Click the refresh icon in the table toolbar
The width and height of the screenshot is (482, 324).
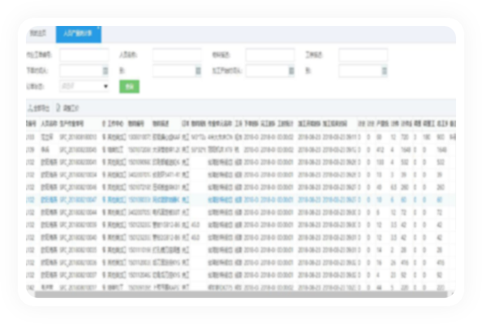tap(58, 108)
